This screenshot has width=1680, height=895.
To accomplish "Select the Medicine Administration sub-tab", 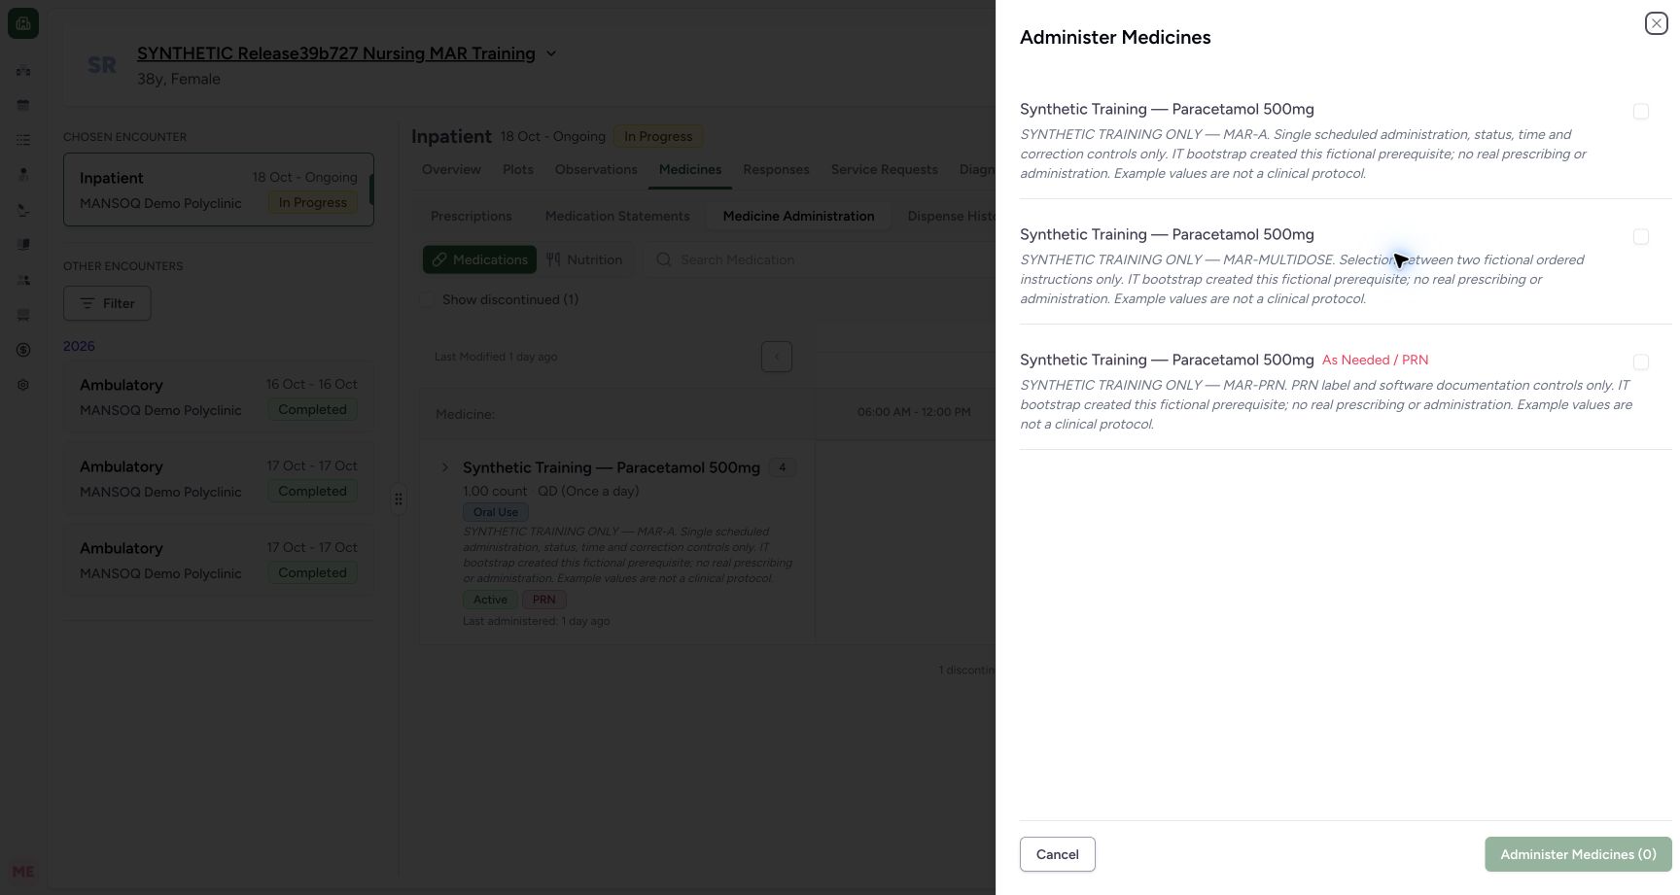I will click(798, 216).
